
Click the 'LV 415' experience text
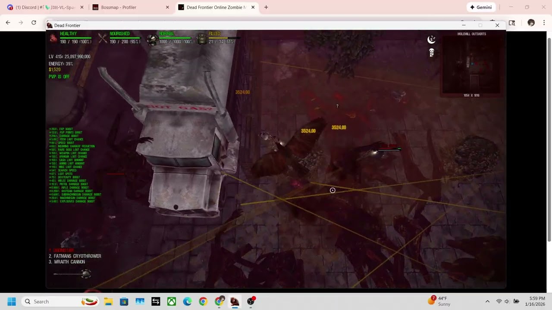[x=69, y=56]
